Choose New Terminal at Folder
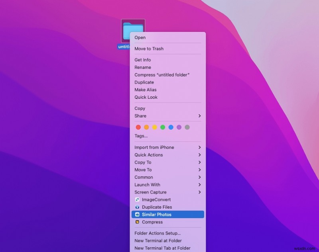Screen dimensions: 319x252 coord(167,240)
